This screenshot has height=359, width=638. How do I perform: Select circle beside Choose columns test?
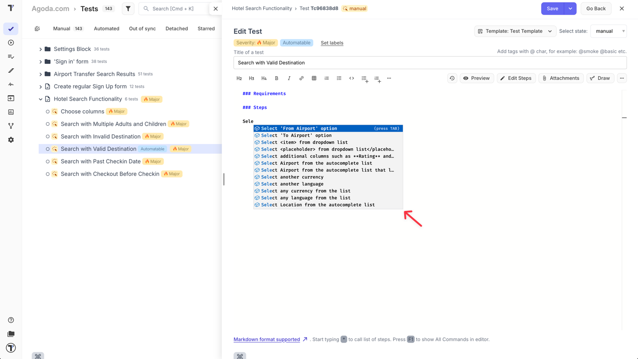(x=48, y=112)
